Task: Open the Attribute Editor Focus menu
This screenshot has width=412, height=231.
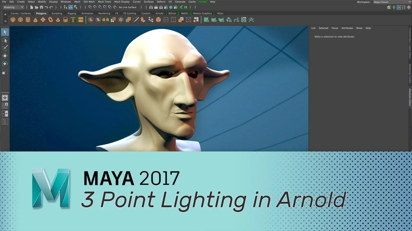Action: coord(335,28)
